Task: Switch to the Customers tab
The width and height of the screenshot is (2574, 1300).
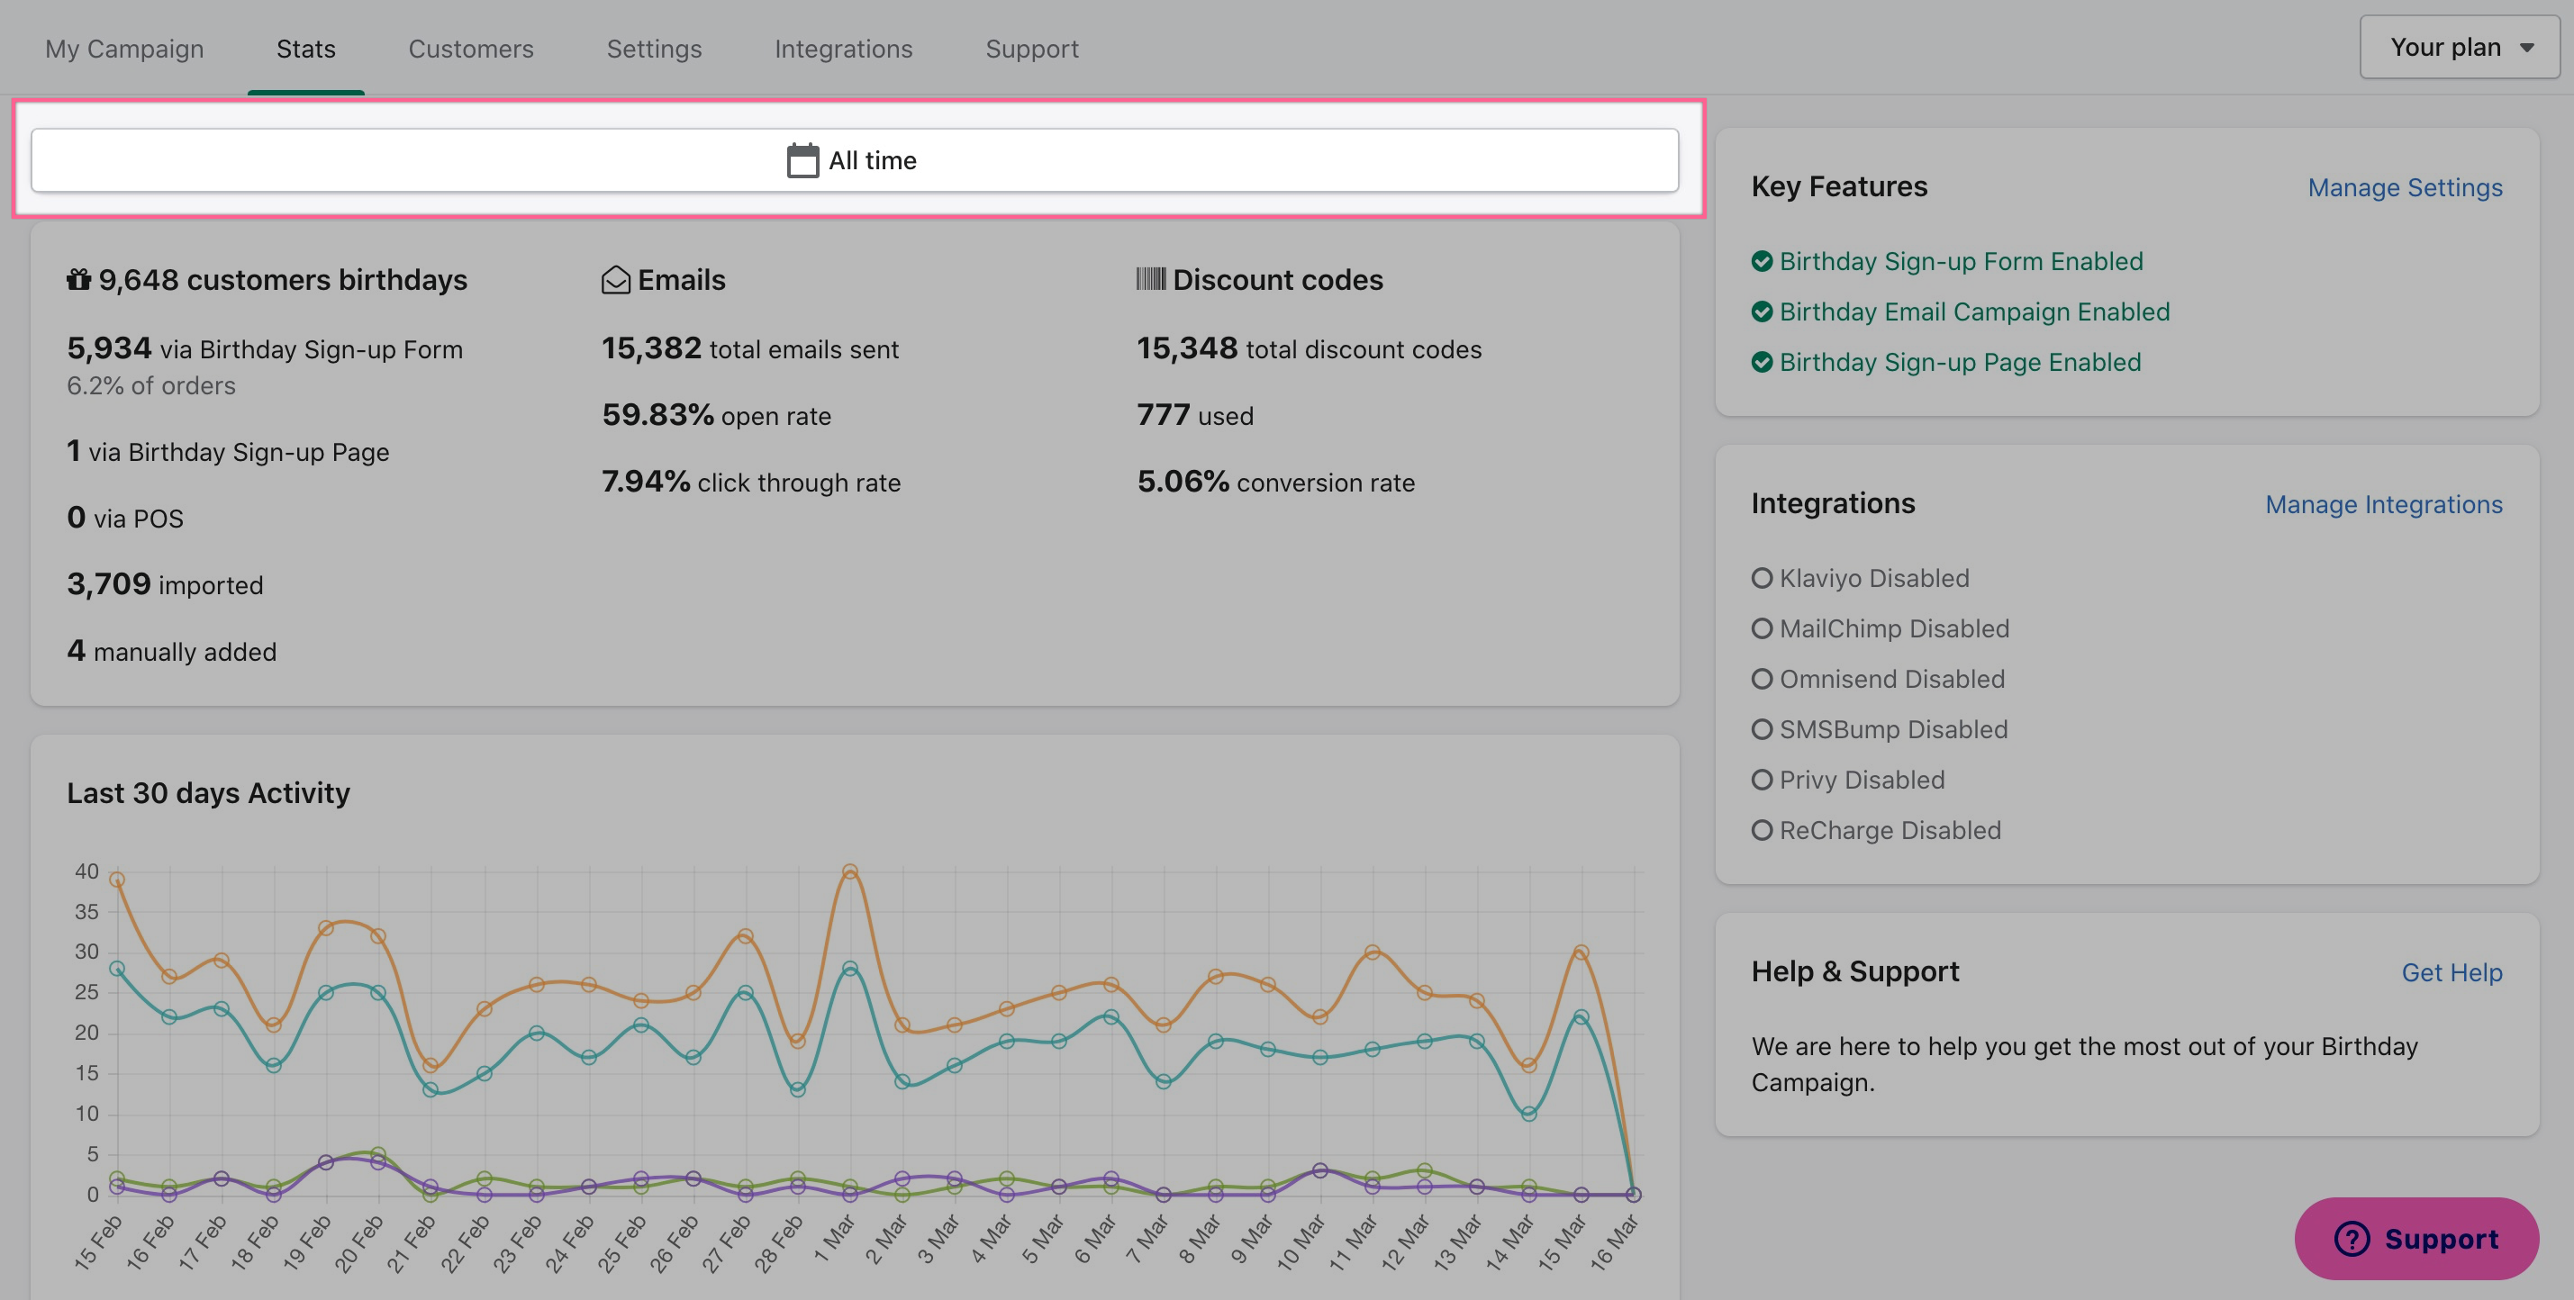Action: pos(471,49)
